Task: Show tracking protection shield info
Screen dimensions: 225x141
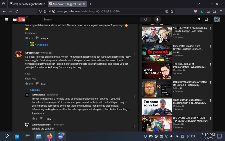Action: tap(40, 11)
